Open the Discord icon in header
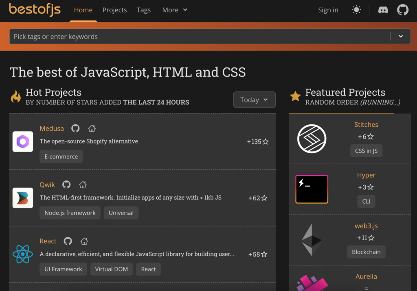Viewport: 417px width, 291px height. [x=383, y=10]
